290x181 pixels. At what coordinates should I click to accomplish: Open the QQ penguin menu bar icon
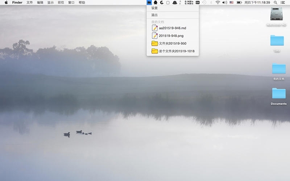[x=156, y=2]
